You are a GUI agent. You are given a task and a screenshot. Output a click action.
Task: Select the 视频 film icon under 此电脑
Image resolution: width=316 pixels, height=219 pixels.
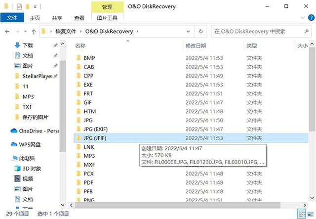click(18, 178)
